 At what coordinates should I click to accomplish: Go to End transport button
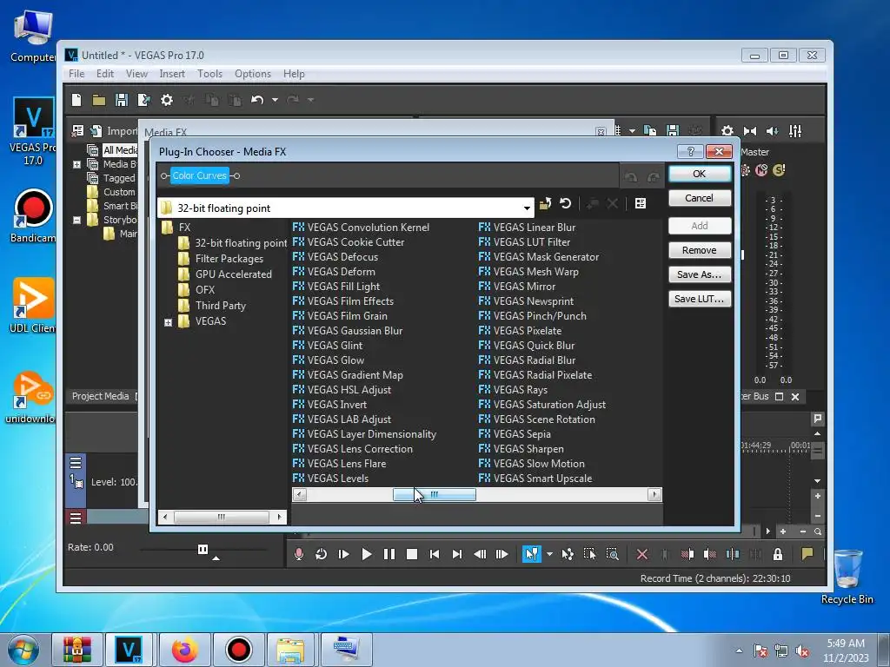(457, 554)
